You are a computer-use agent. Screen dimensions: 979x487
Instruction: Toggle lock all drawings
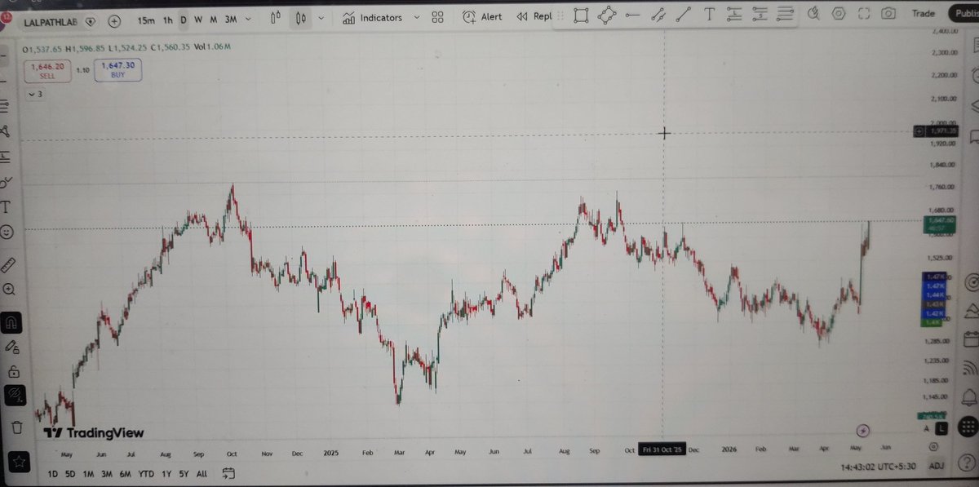click(13, 372)
